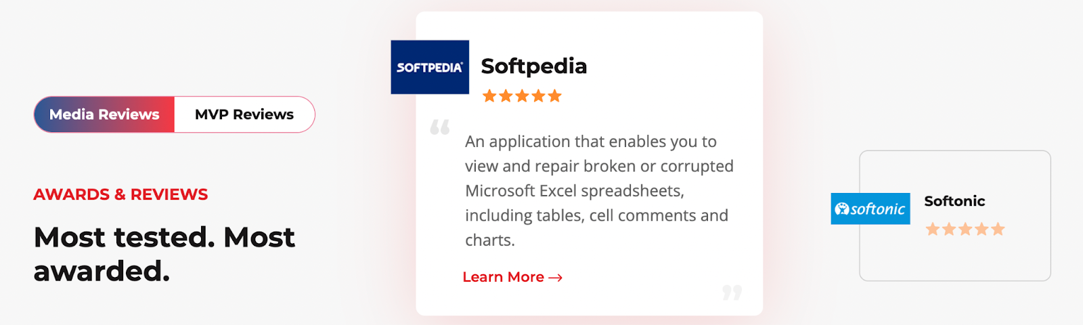The height and width of the screenshot is (325, 1083).
Task: Click the AWARDS & REVIEWS red label
Action: tap(120, 194)
